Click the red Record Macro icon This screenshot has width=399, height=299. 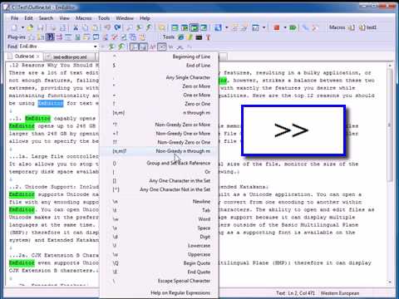(x=277, y=27)
